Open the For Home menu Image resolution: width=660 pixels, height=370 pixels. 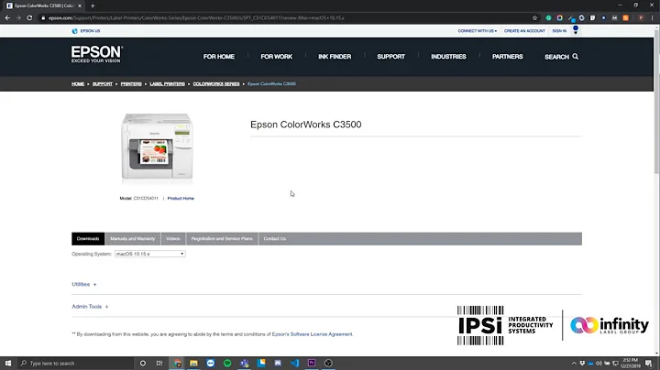219,57
